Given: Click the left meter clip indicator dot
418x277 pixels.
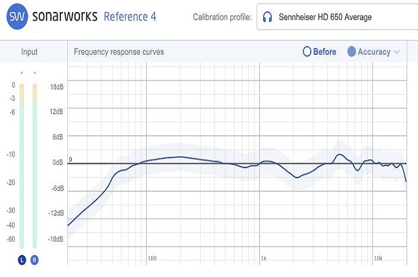Looking at the screenshot, I should 22,72.
